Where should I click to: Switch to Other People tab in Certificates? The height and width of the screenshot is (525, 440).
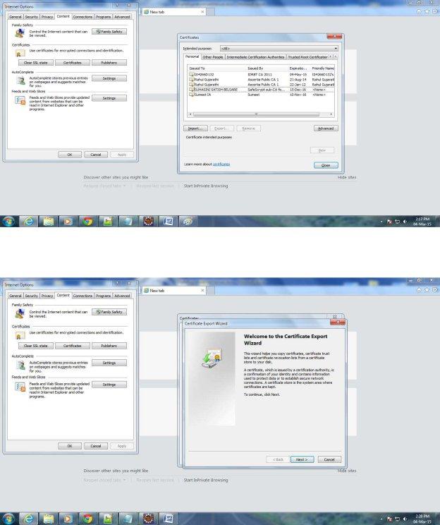coord(212,57)
